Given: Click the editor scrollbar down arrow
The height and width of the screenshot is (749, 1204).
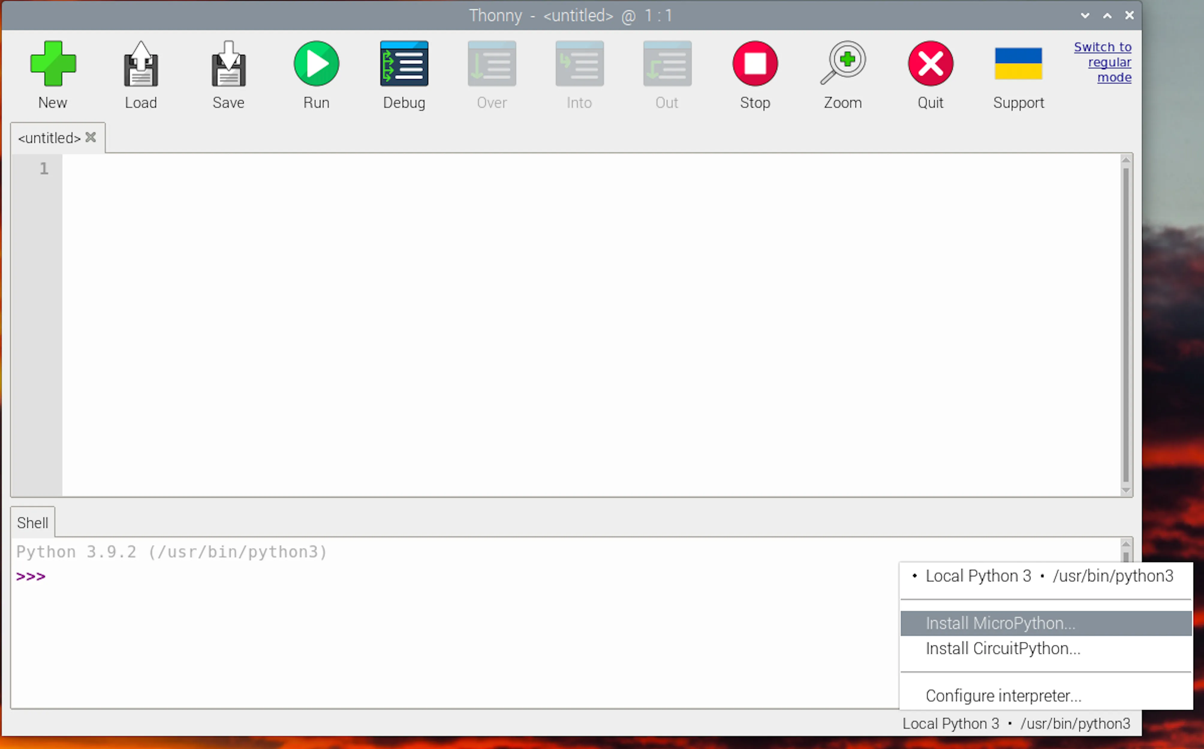Looking at the screenshot, I should 1126,490.
